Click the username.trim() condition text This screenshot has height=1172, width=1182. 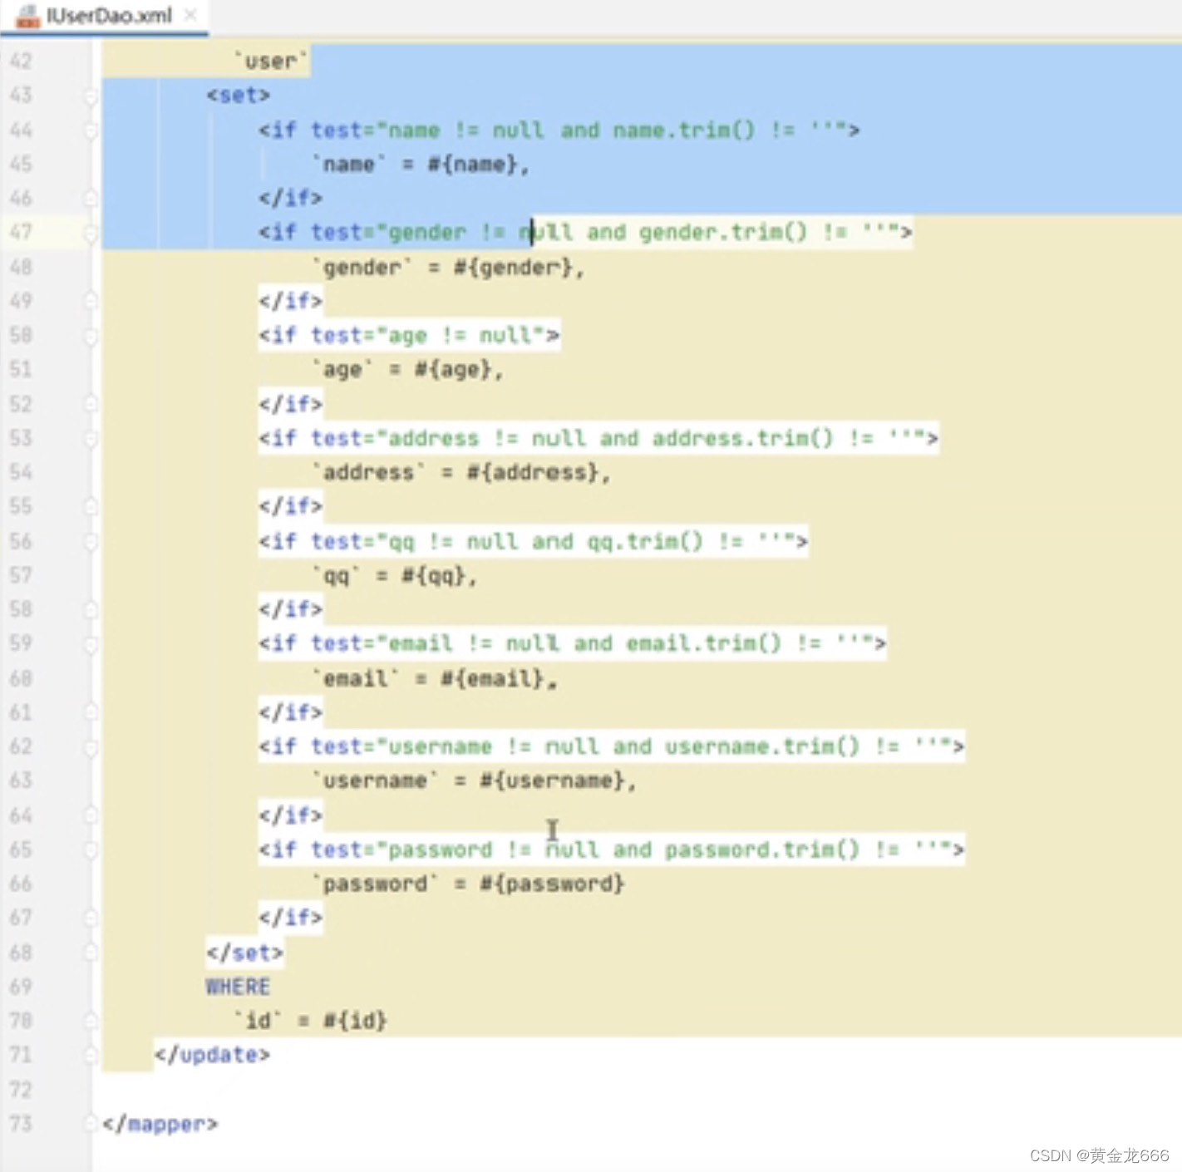(x=762, y=746)
